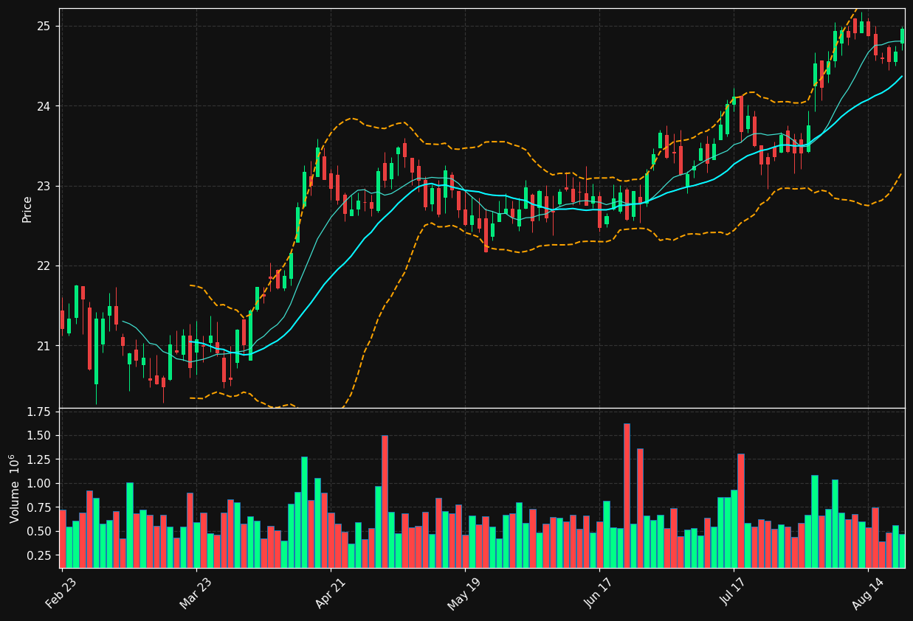Click the tallest red volume bar
The image size is (913, 621).
pyautogui.click(x=627, y=496)
